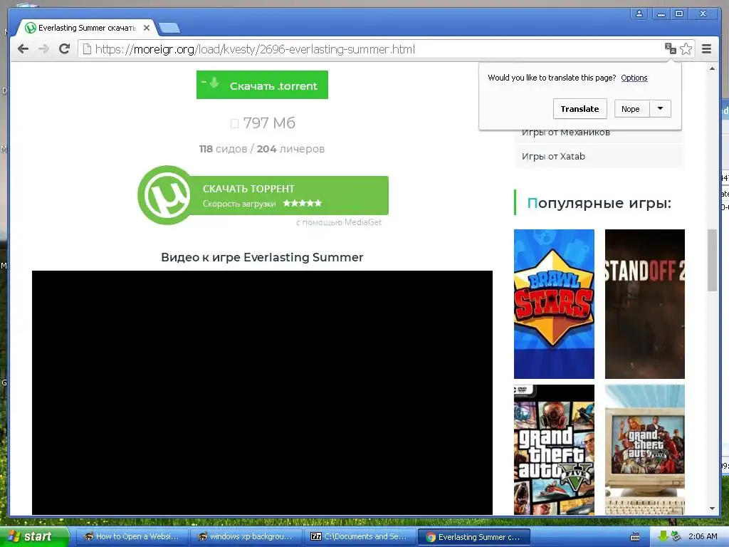Click the browser forward arrow
This screenshot has height=547, width=729.
click(43, 49)
